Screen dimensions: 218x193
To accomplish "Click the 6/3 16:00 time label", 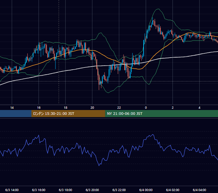I will 39,190.
